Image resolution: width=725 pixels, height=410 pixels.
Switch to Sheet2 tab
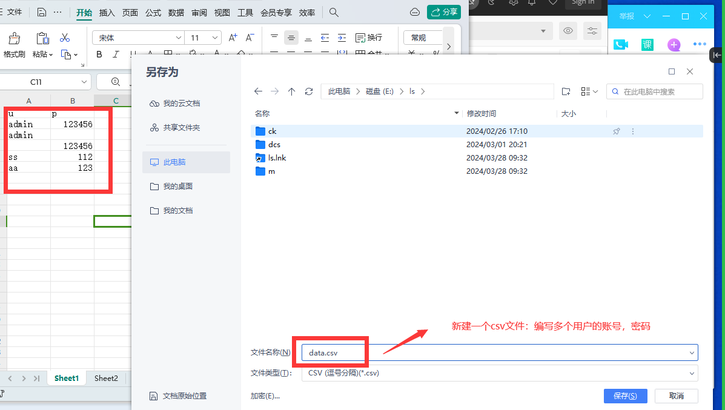(106, 378)
